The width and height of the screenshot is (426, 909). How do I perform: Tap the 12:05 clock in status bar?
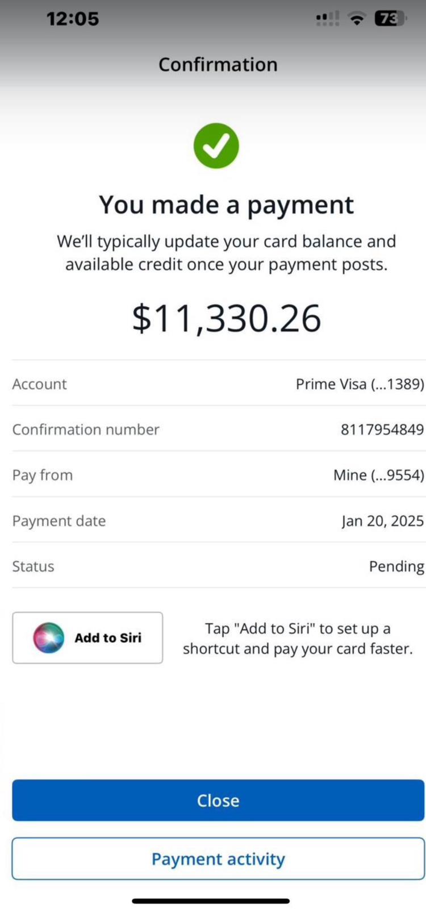73,19
